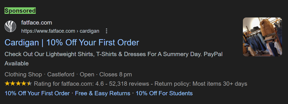Click the Sponsored label

tap(20, 11)
